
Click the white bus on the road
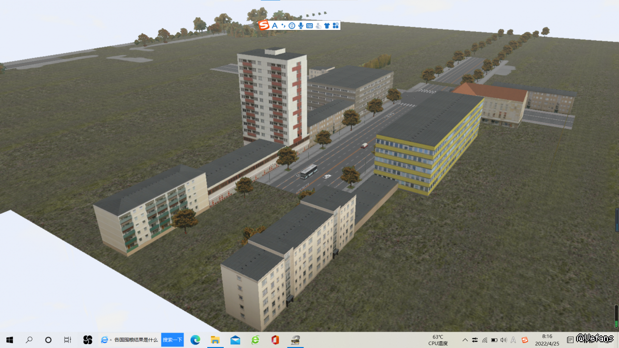pyautogui.click(x=308, y=171)
